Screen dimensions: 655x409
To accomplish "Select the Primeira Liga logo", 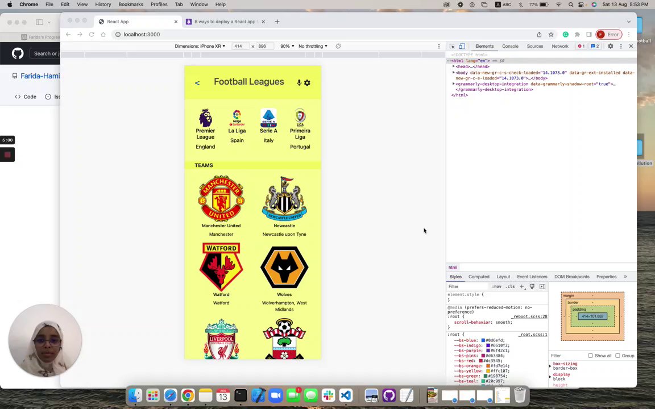I will pos(300,118).
